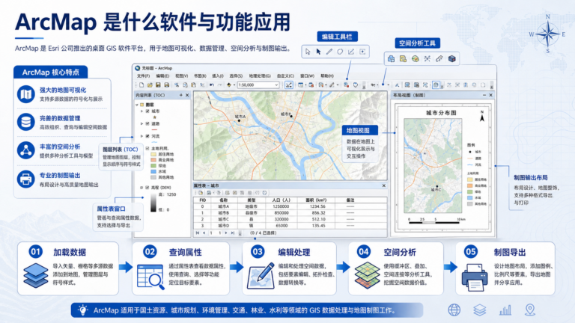Uncheck the 河流 layer checkbox

tap(147, 136)
